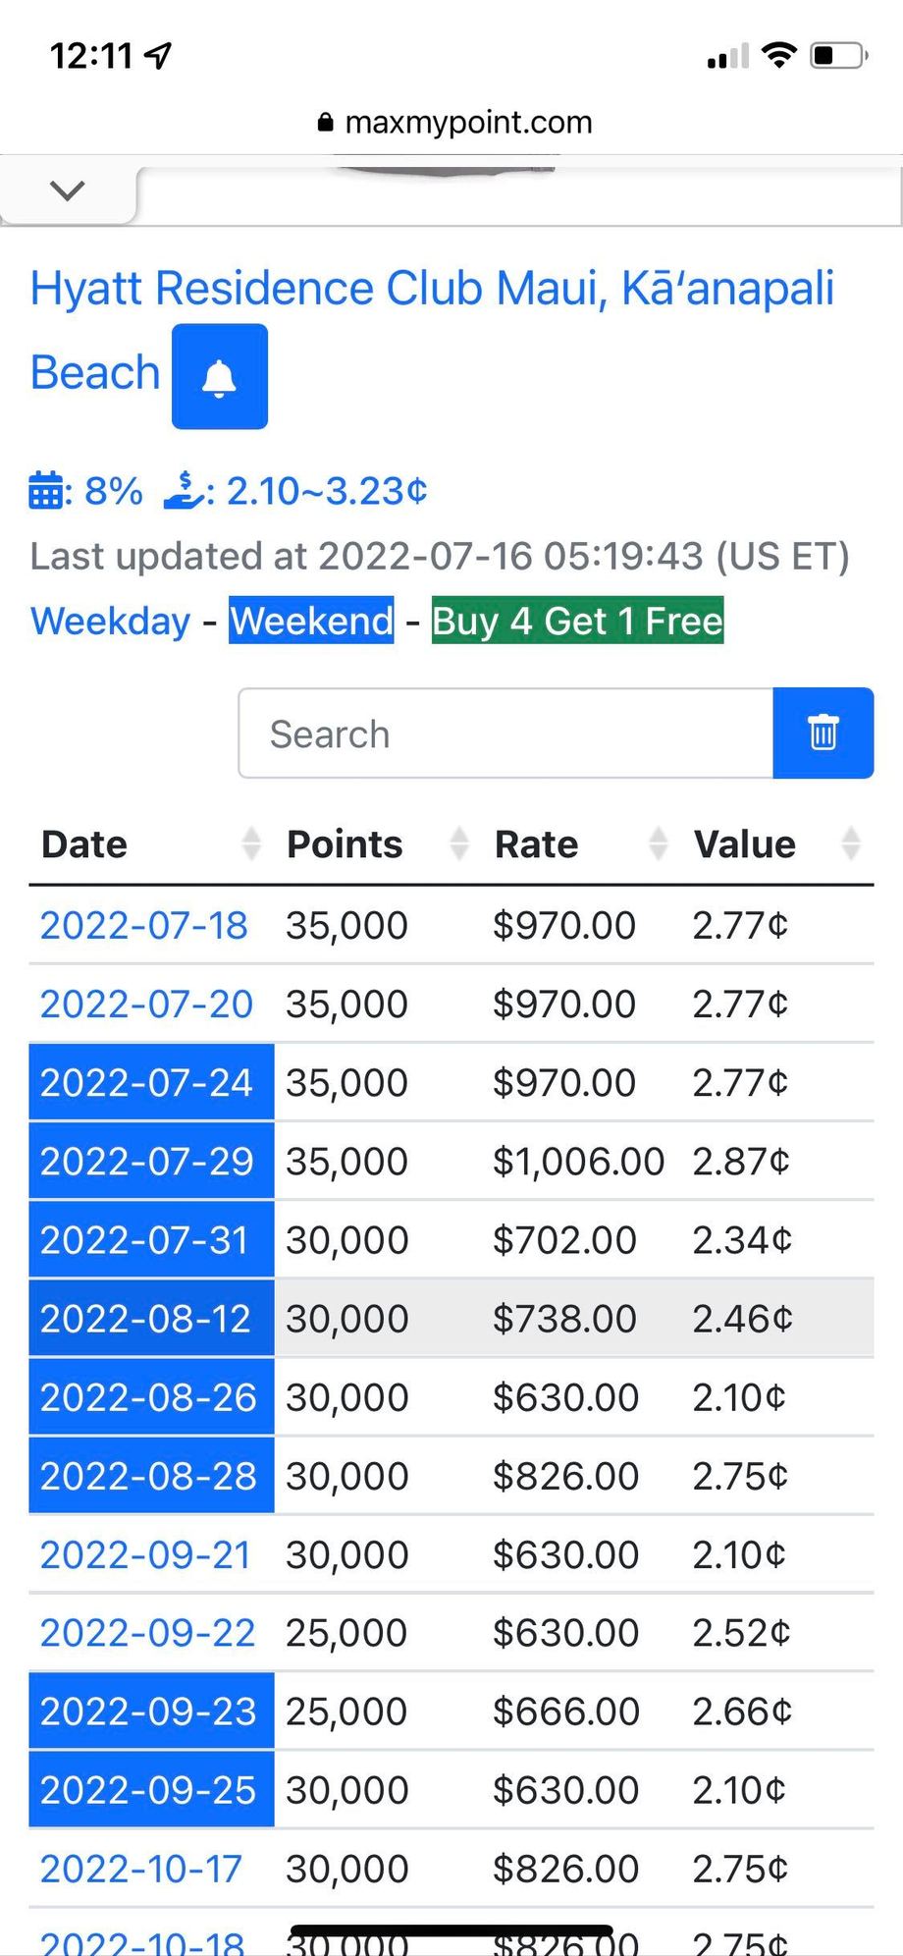
Task: Sort table by Value column
Action: click(x=777, y=844)
